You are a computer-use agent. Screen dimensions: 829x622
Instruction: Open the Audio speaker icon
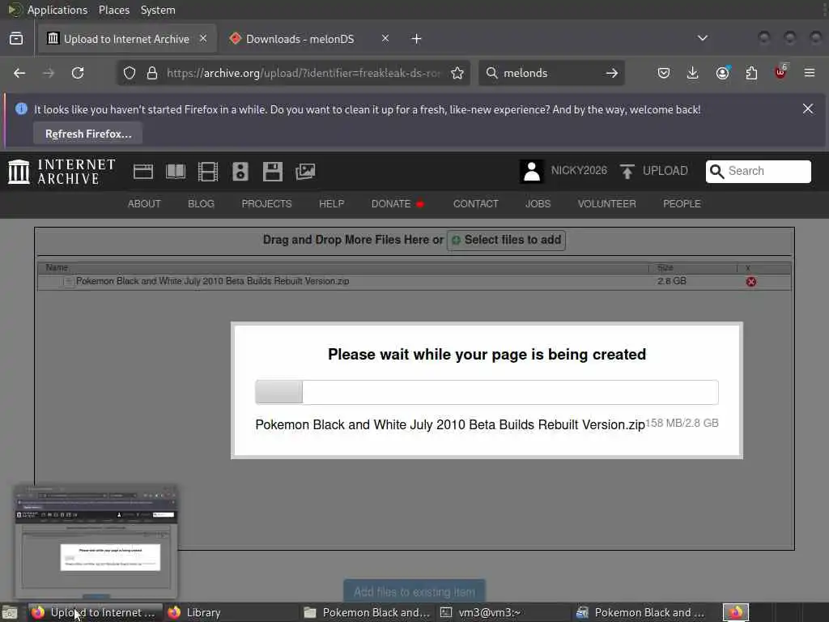[x=240, y=172]
